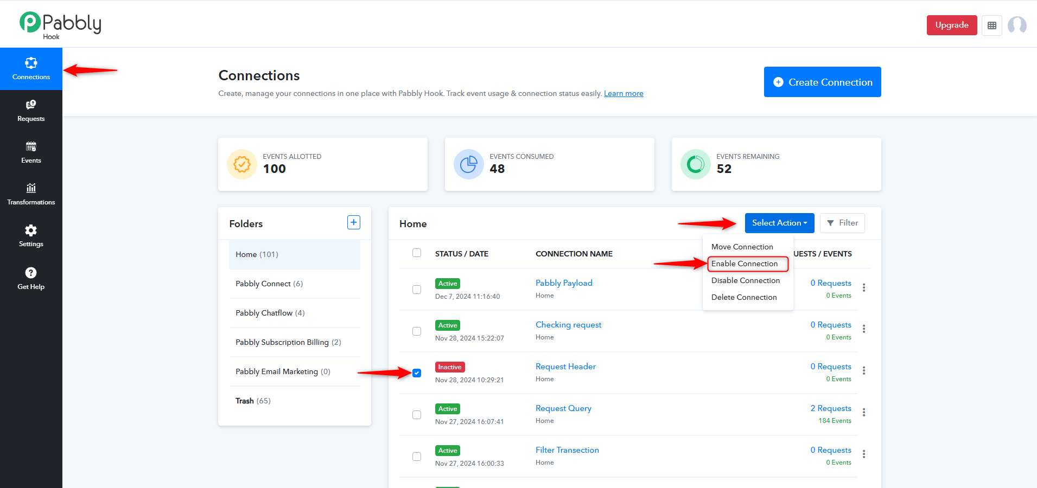Click the Pabbly Hook logo
Viewport: 1037px width, 488px height.
(60, 25)
